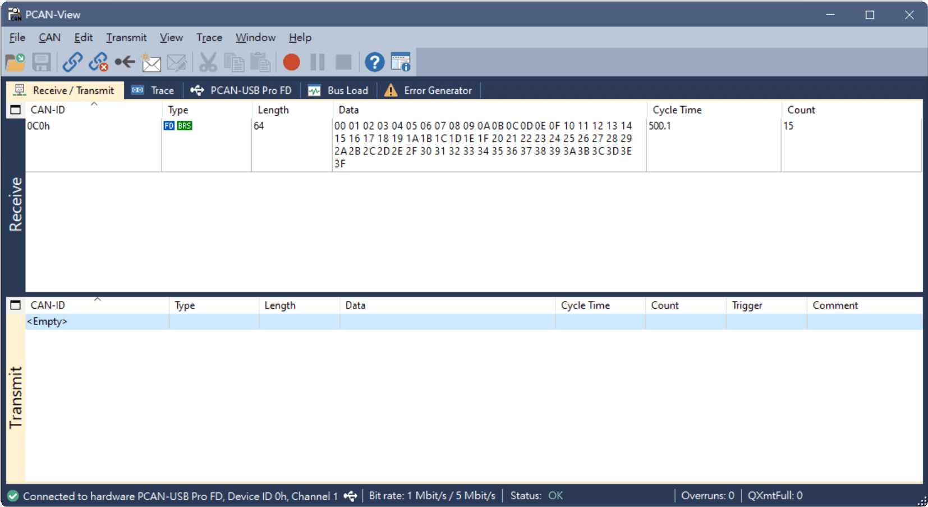Click Transmit Length column header
Screen dimensions: 928x507
coord(300,305)
